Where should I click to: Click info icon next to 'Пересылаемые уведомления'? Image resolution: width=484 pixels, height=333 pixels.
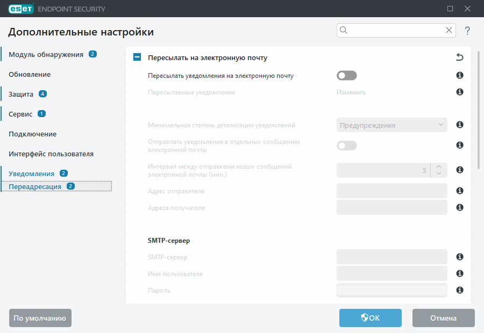460,92
